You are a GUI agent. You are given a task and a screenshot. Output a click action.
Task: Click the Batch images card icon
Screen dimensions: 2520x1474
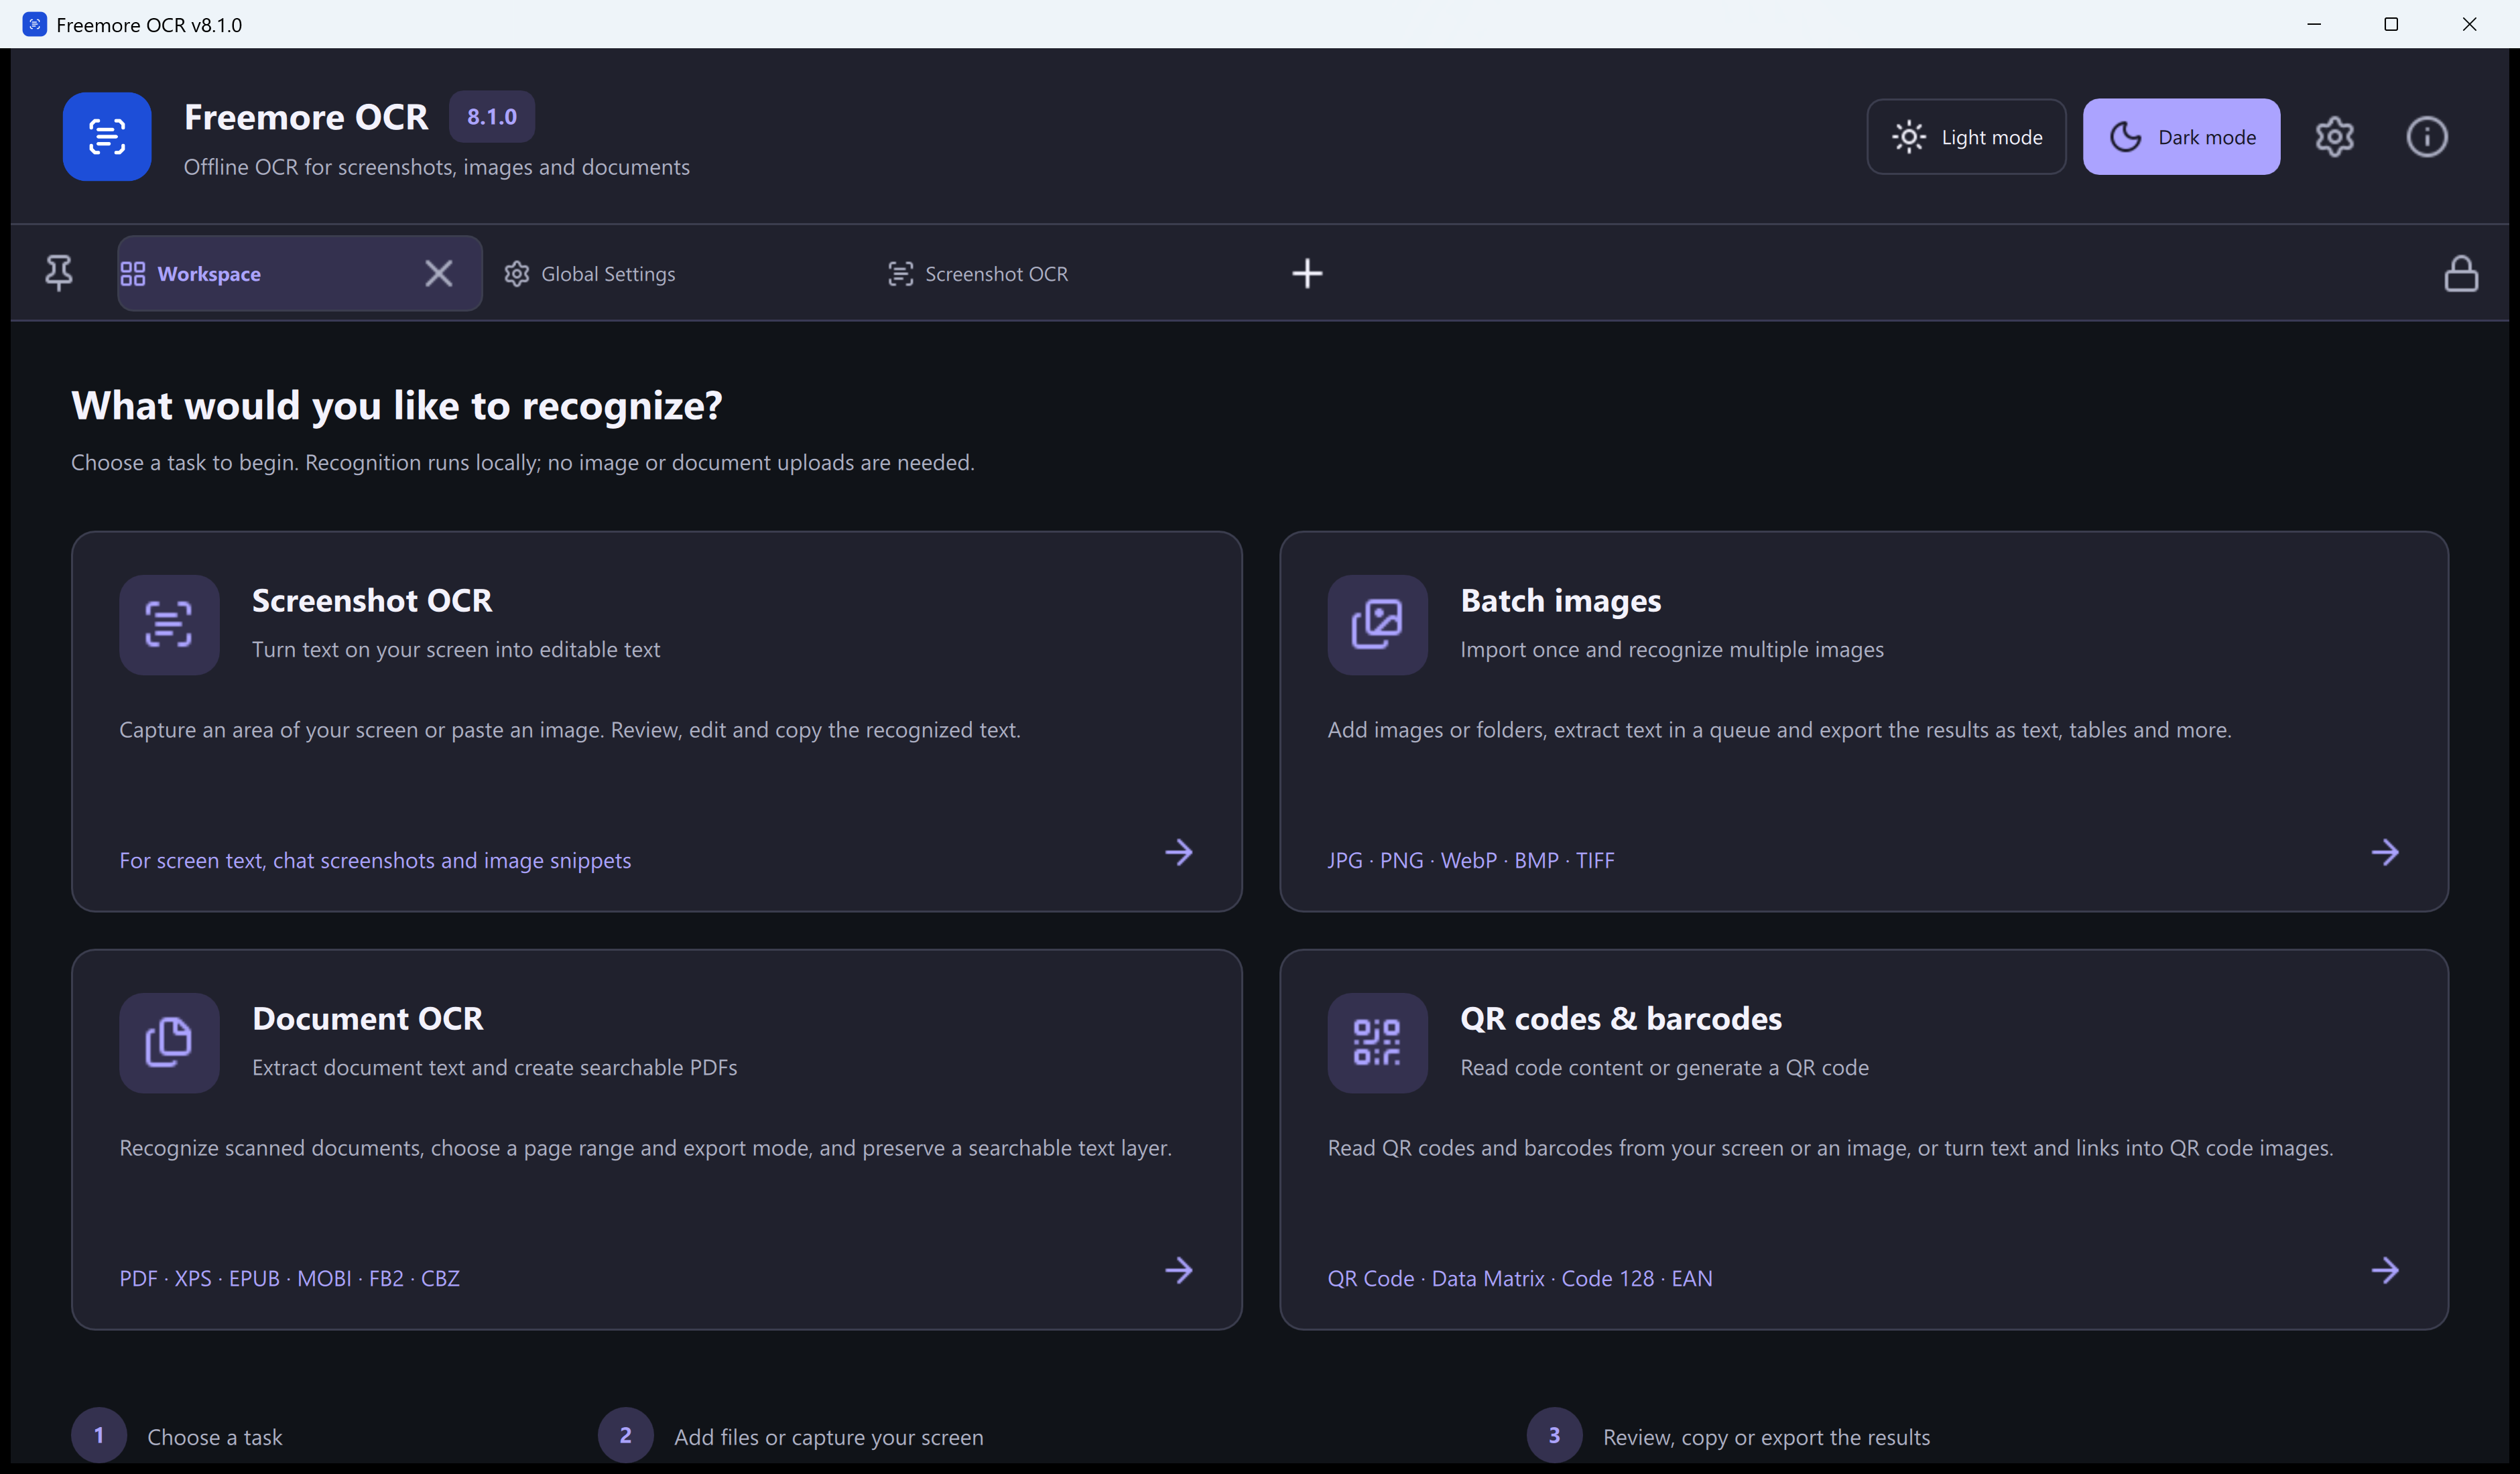click(x=1377, y=624)
